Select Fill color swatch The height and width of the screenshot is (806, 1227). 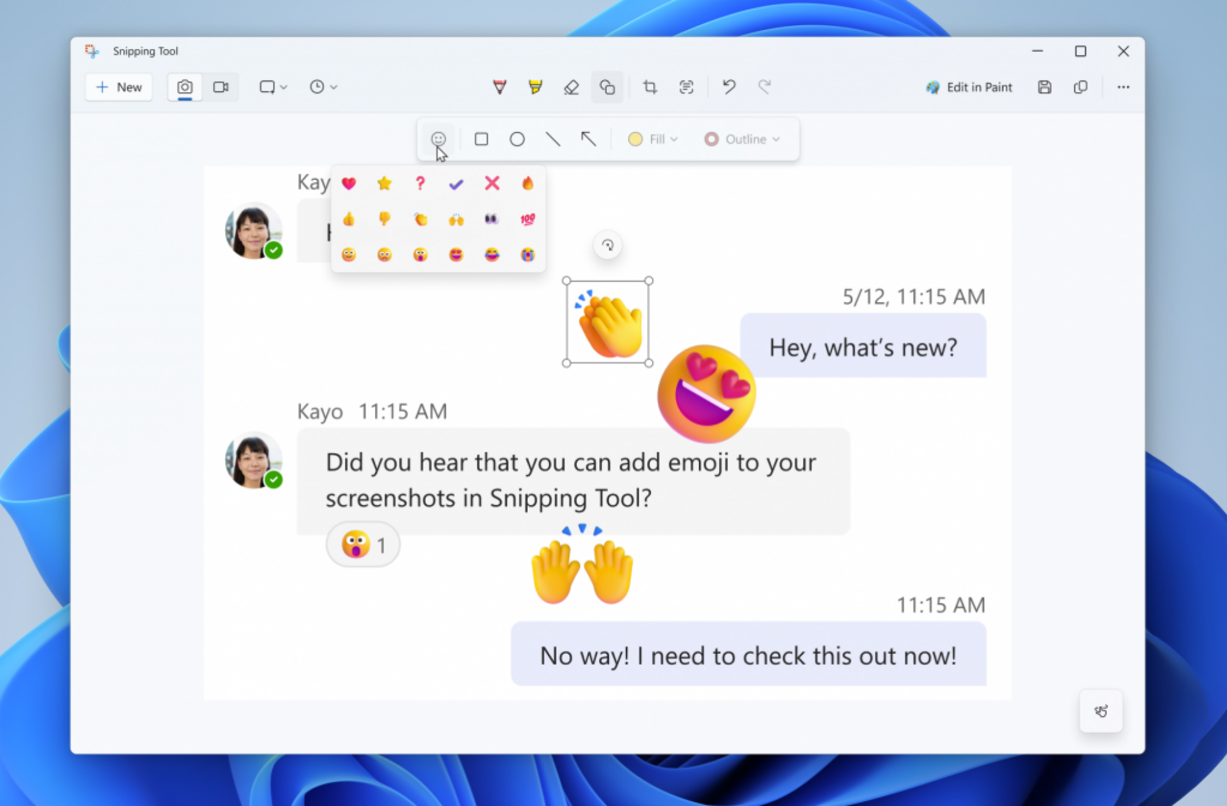[x=636, y=139]
